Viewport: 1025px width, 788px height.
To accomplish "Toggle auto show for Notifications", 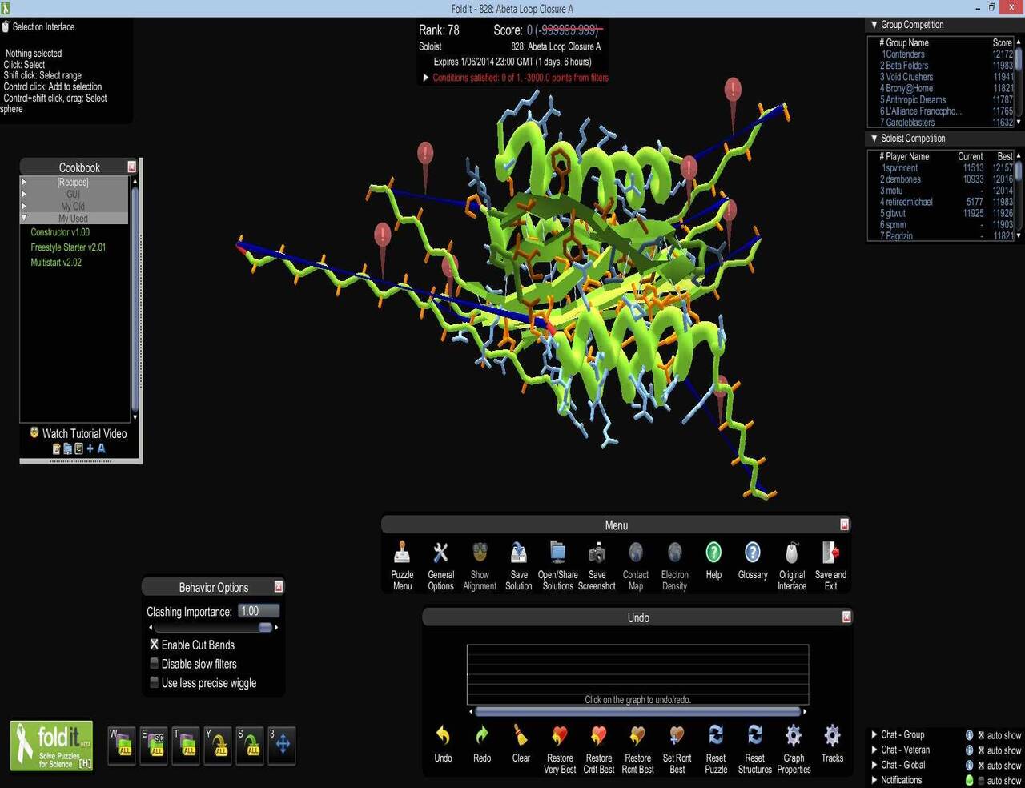I will pos(981,781).
